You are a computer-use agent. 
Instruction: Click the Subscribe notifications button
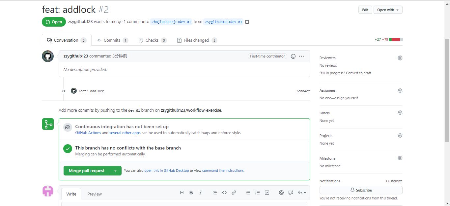click(x=361, y=190)
